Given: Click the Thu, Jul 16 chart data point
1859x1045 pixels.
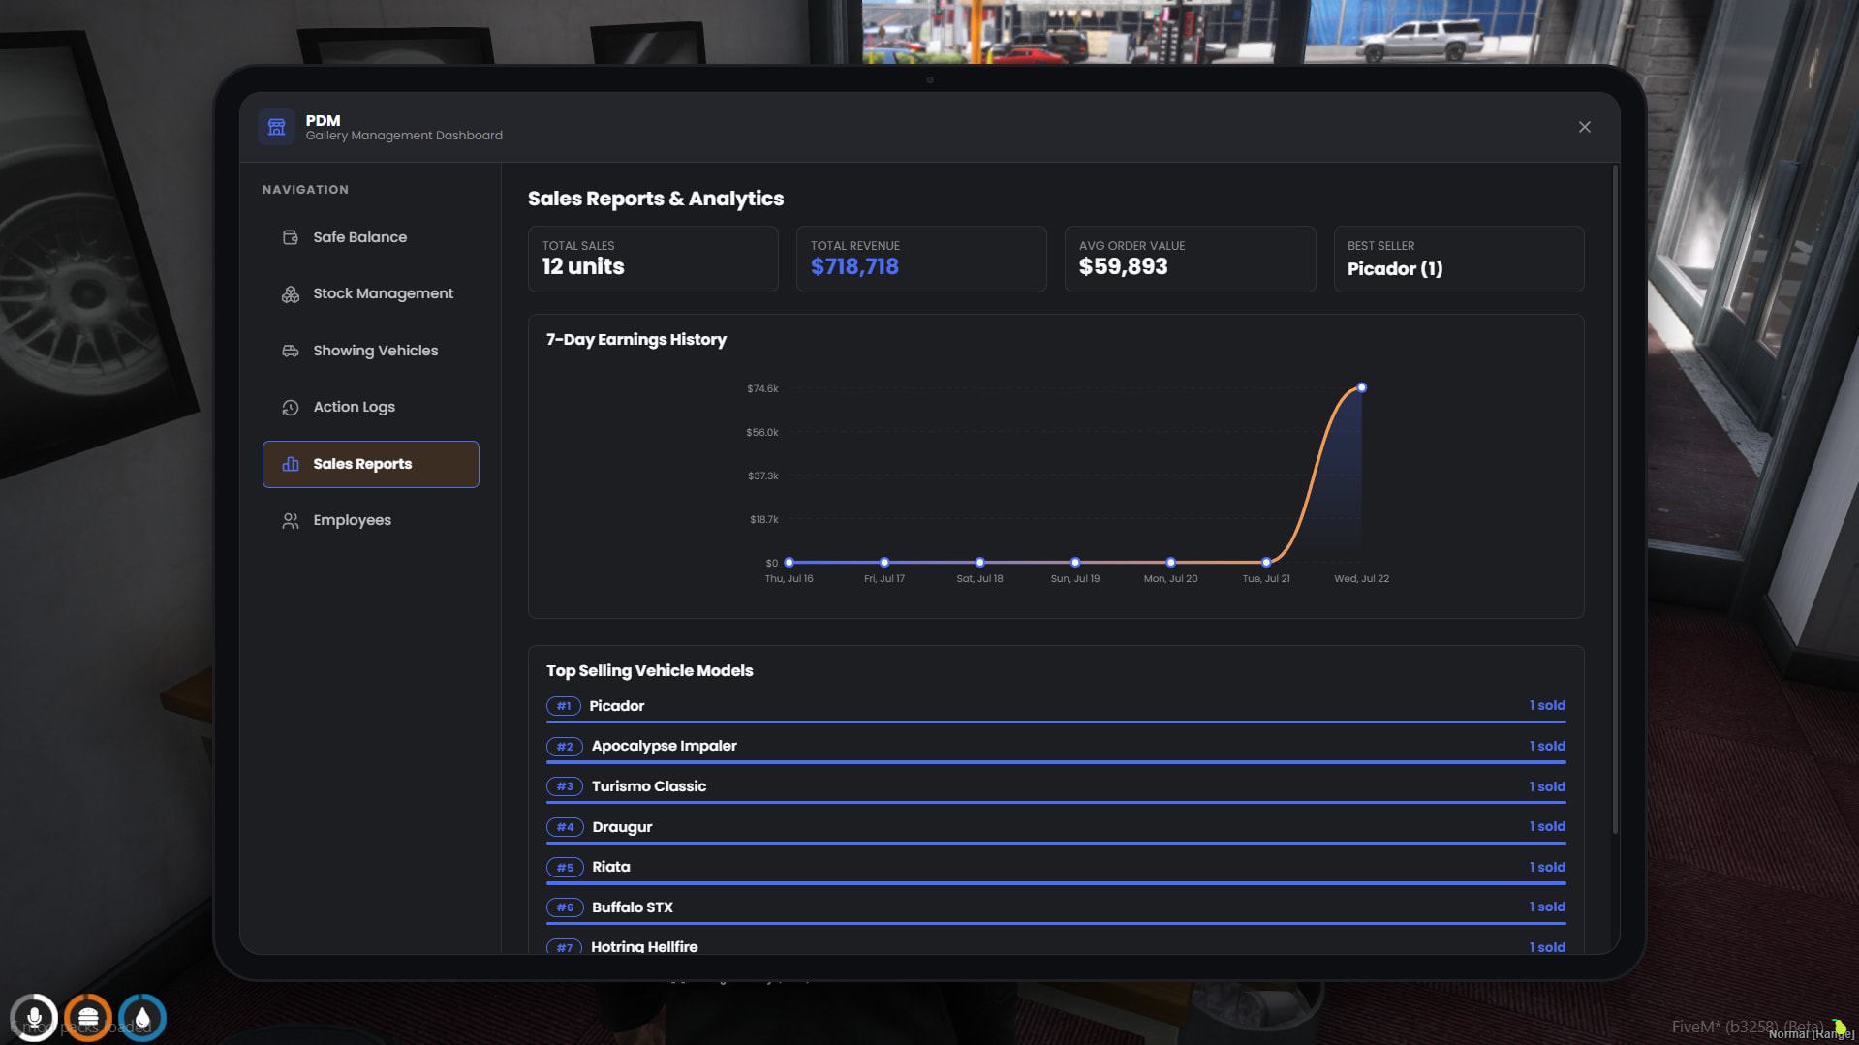Looking at the screenshot, I should (789, 562).
